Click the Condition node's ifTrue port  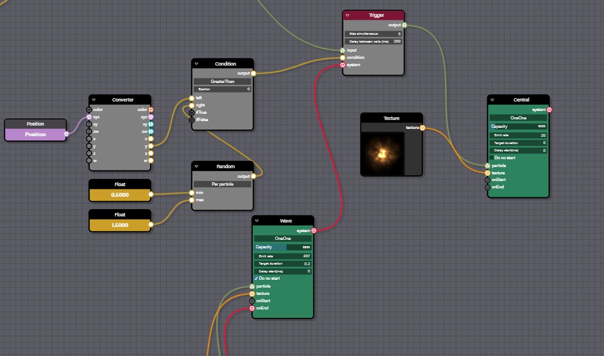(192, 113)
